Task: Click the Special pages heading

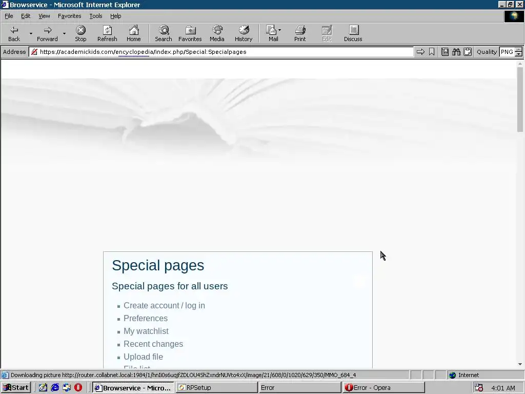Action: tap(158, 265)
